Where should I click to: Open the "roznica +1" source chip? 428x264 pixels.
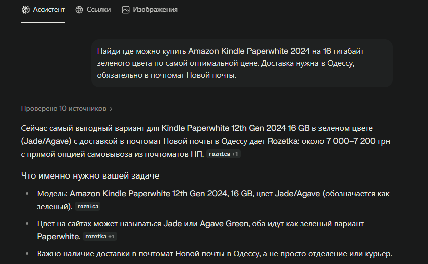pos(224,154)
